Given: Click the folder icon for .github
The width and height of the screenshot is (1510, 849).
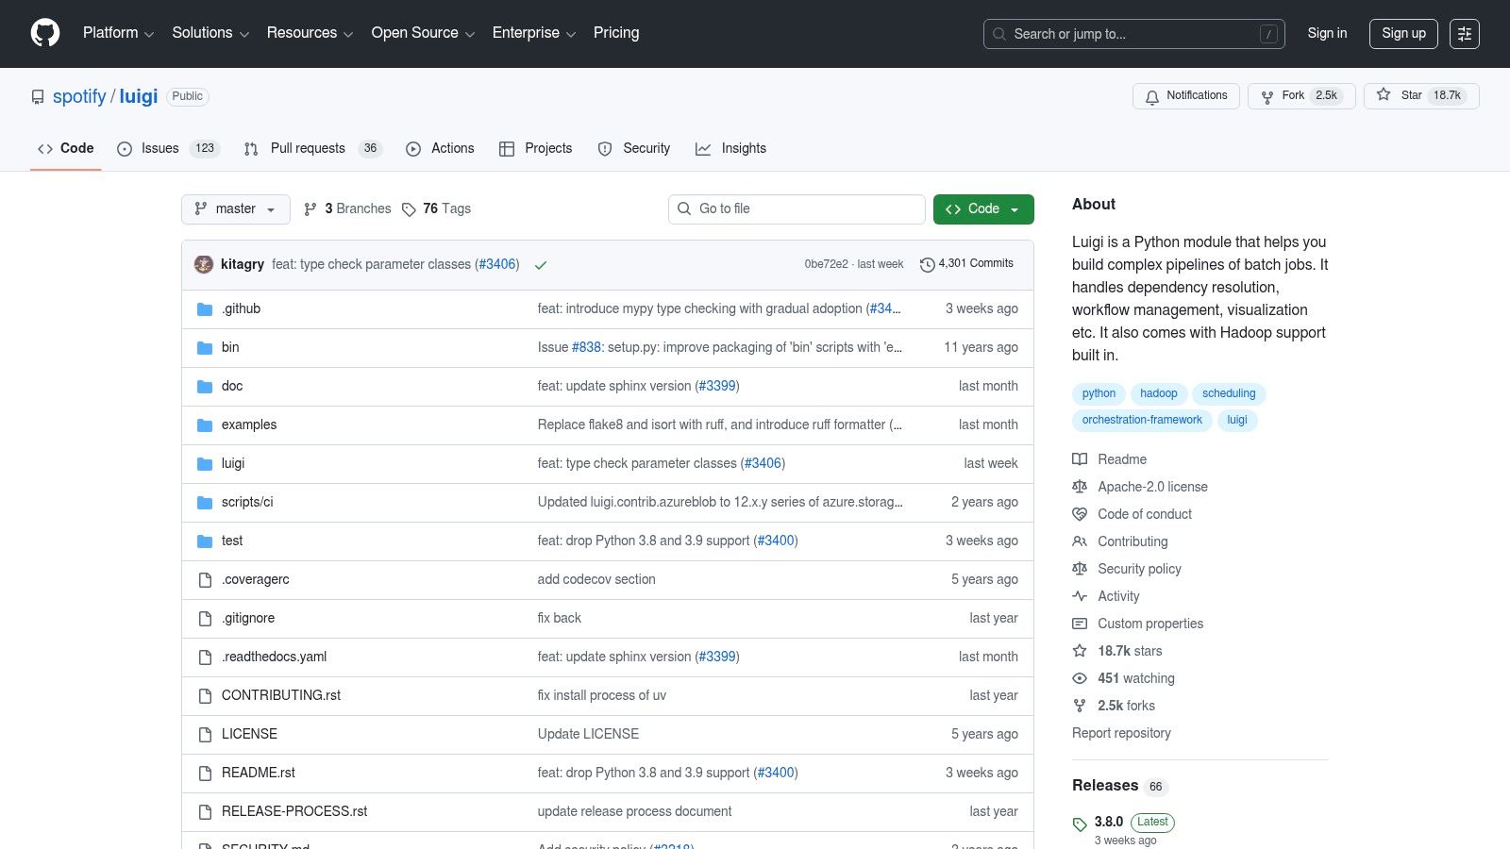Looking at the screenshot, I should coord(205,309).
